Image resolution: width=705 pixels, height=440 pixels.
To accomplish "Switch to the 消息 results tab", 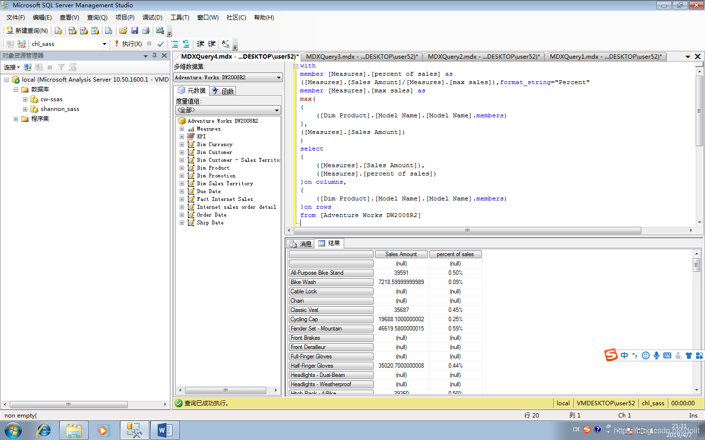I will pyautogui.click(x=301, y=243).
